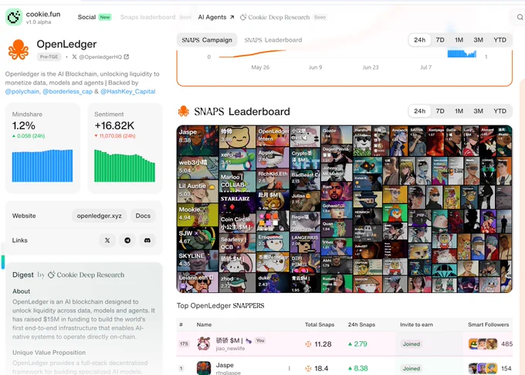Click the @borderless_cap link
525x375 pixels.
point(67,91)
